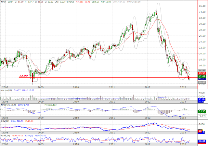The height and width of the screenshot is (146, 208).
Task: Select the ELPL4 ticker symbol
Action: [x=11, y=2]
